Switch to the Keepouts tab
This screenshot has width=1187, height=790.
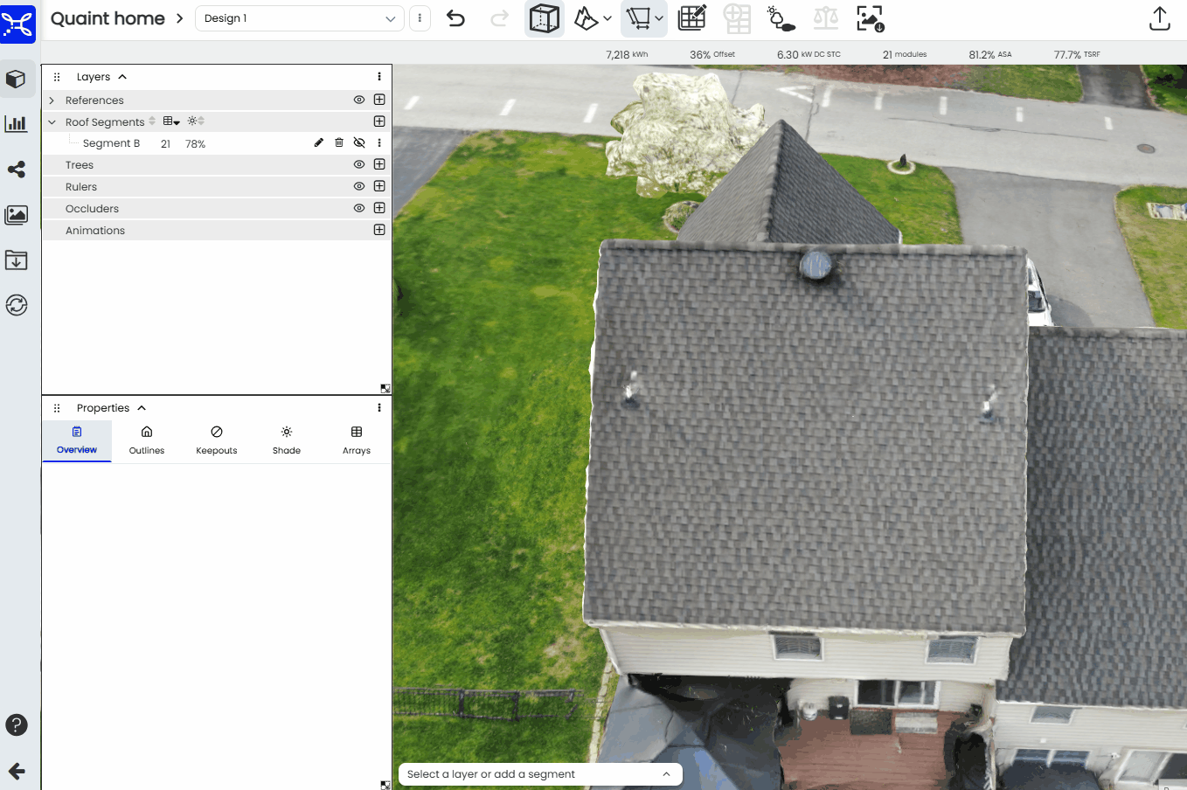click(216, 440)
